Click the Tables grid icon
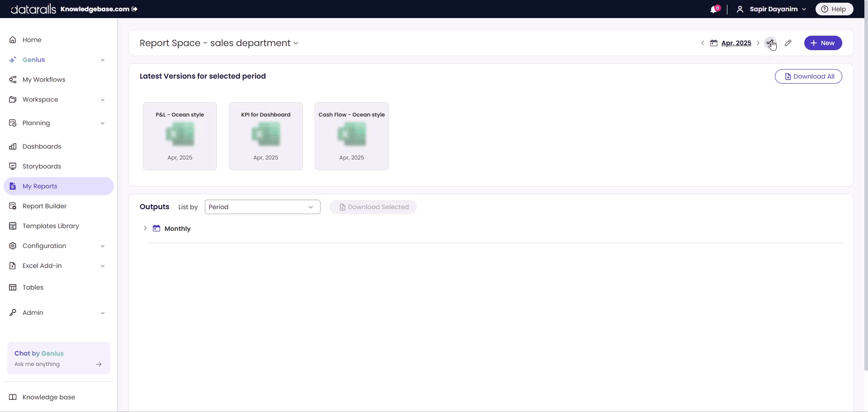Image resolution: width=868 pixels, height=412 pixels. click(13, 287)
